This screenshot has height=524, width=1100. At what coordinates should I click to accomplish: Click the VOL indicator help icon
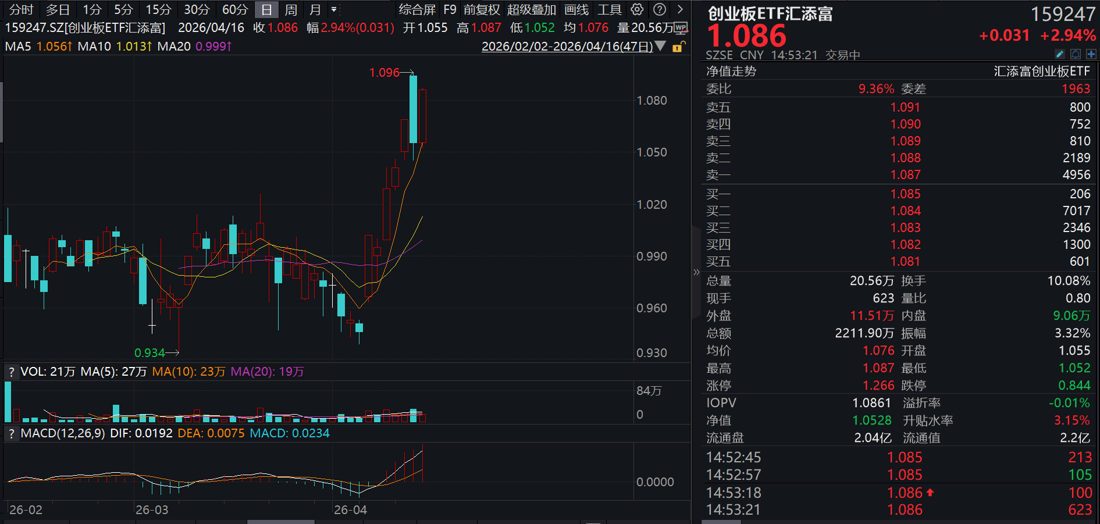(11, 372)
